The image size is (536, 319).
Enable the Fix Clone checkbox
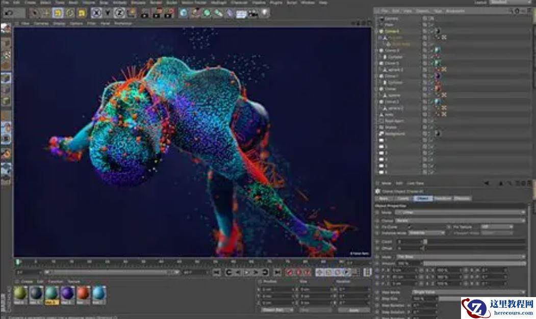point(410,226)
